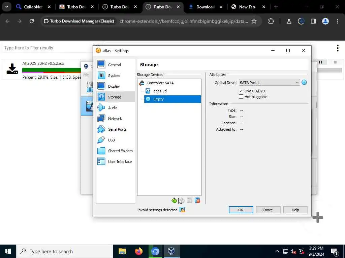Enable the Hot-pluggable checkbox
This screenshot has height=258, width=345.
pyautogui.click(x=241, y=97)
